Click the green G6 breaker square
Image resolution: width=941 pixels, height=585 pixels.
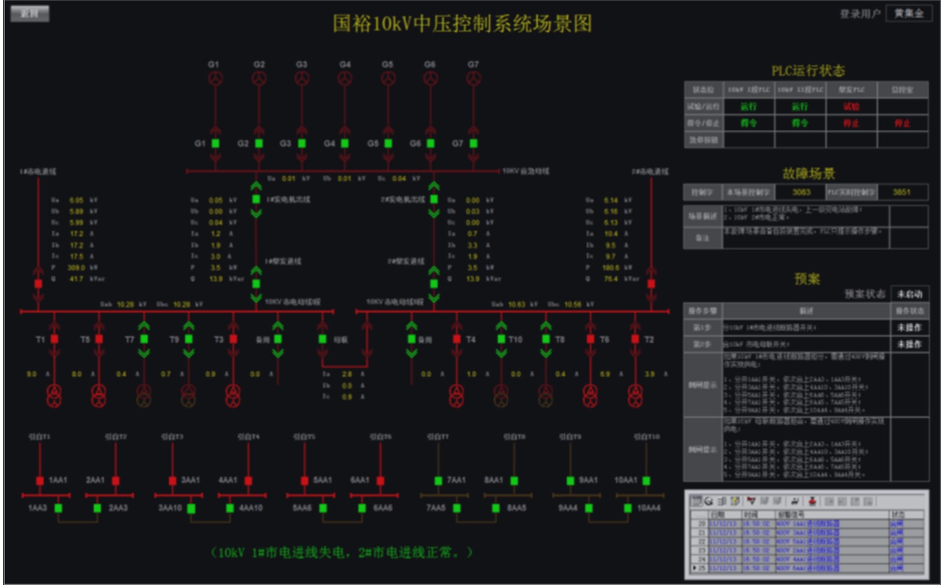coord(431,143)
